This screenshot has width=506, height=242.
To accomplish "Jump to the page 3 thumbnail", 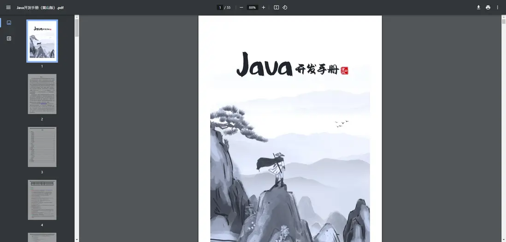I will pos(42,147).
